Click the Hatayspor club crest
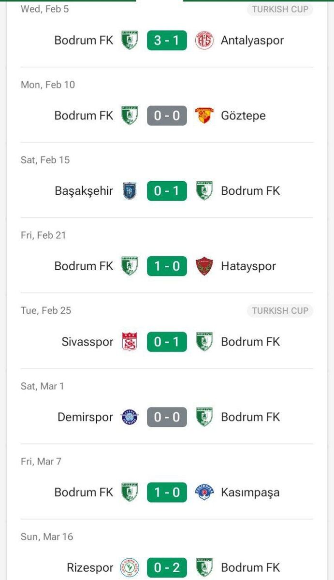The image size is (334, 580). coord(204,266)
